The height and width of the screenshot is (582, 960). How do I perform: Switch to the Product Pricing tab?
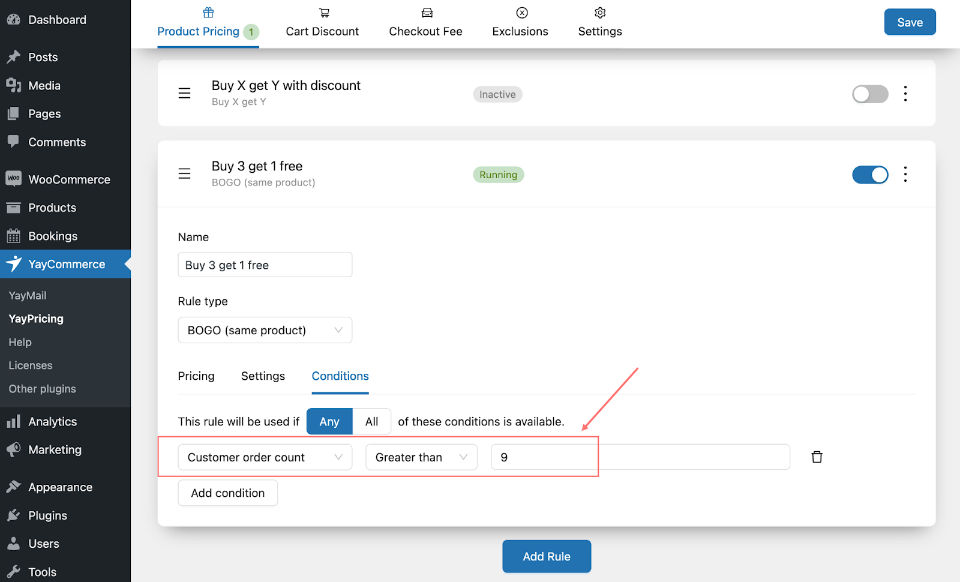(208, 24)
